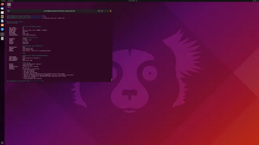Open the Terminal app menu in top bar

point(11,1)
